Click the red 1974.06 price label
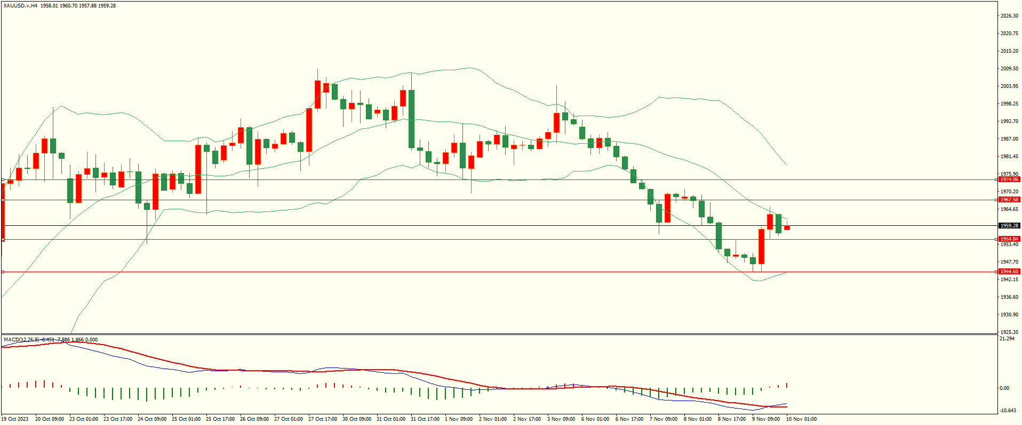 (x=1009, y=179)
